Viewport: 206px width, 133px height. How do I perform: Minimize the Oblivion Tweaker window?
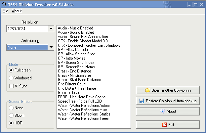pyautogui.click(x=189, y=5)
